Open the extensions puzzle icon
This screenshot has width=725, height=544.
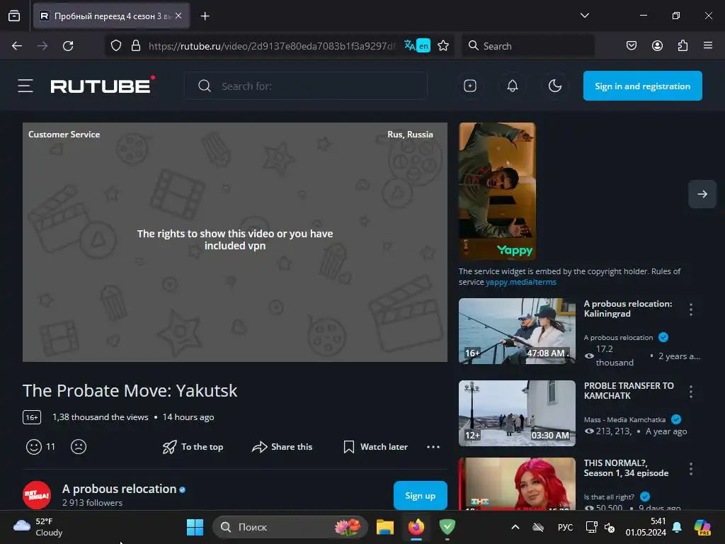(x=683, y=46)
